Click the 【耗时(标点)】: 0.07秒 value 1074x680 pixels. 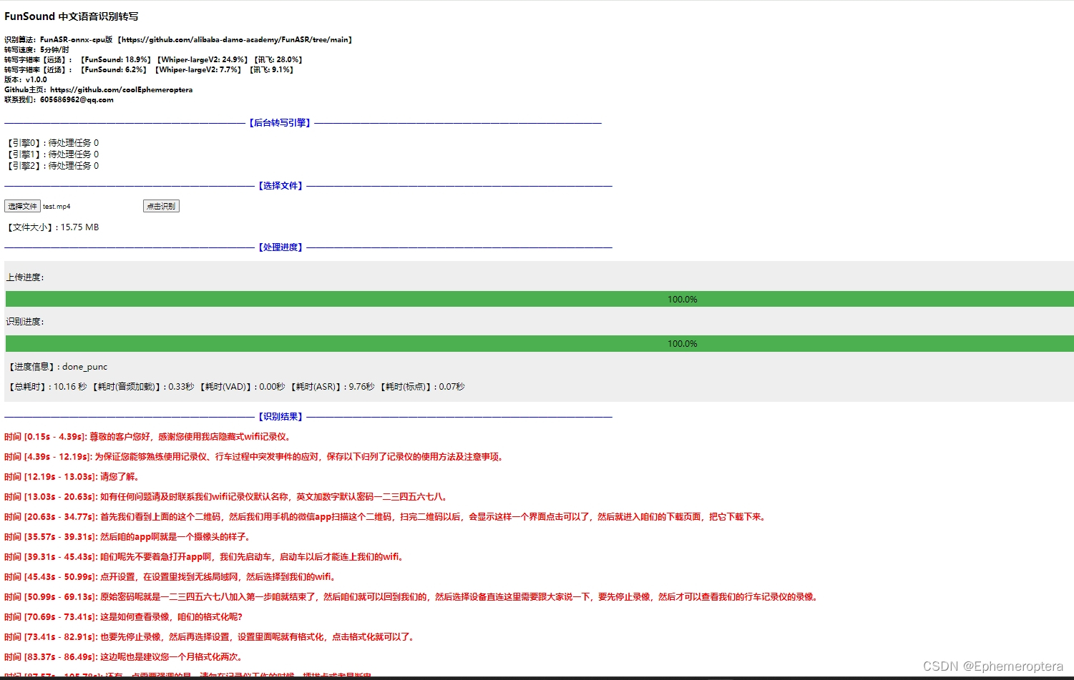tap(422, 387)
